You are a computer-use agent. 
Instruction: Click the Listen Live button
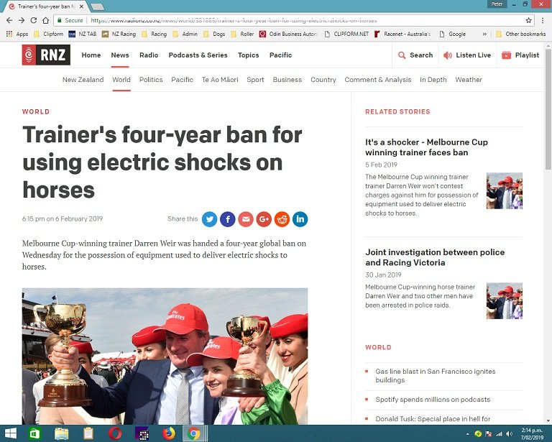(x=466, y=55)
